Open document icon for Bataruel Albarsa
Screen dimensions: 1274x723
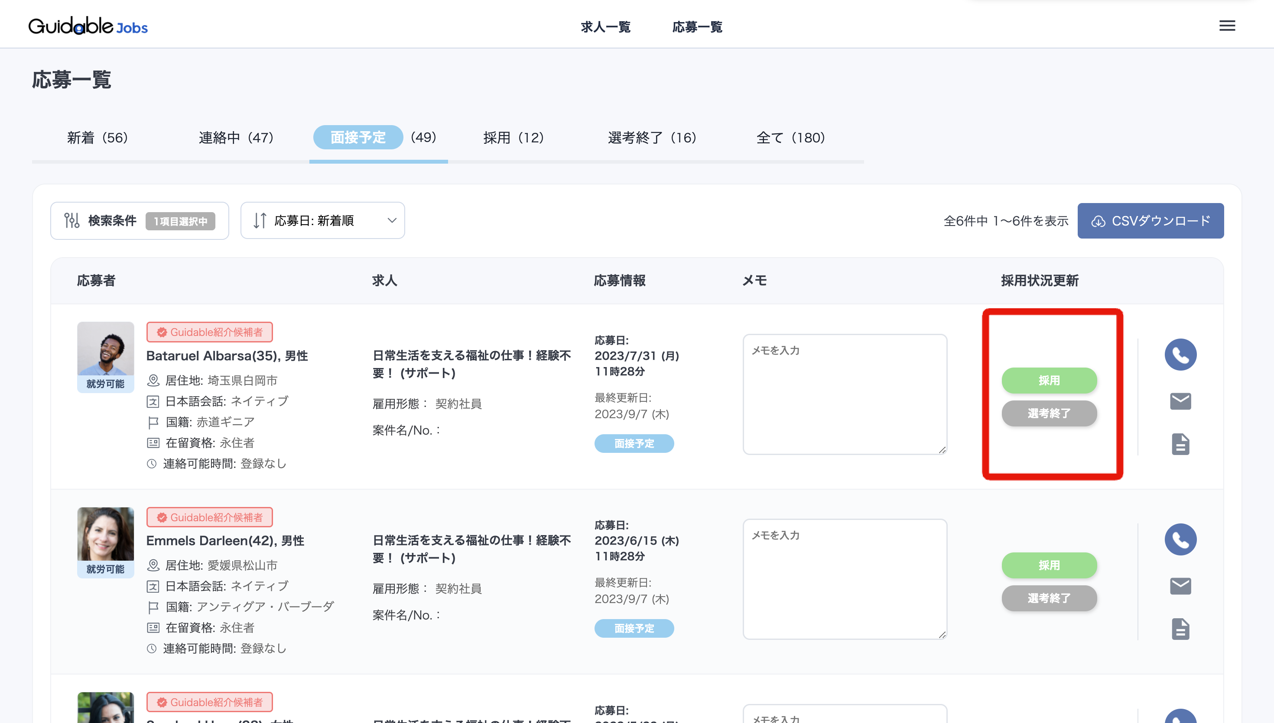point(1180,444)
